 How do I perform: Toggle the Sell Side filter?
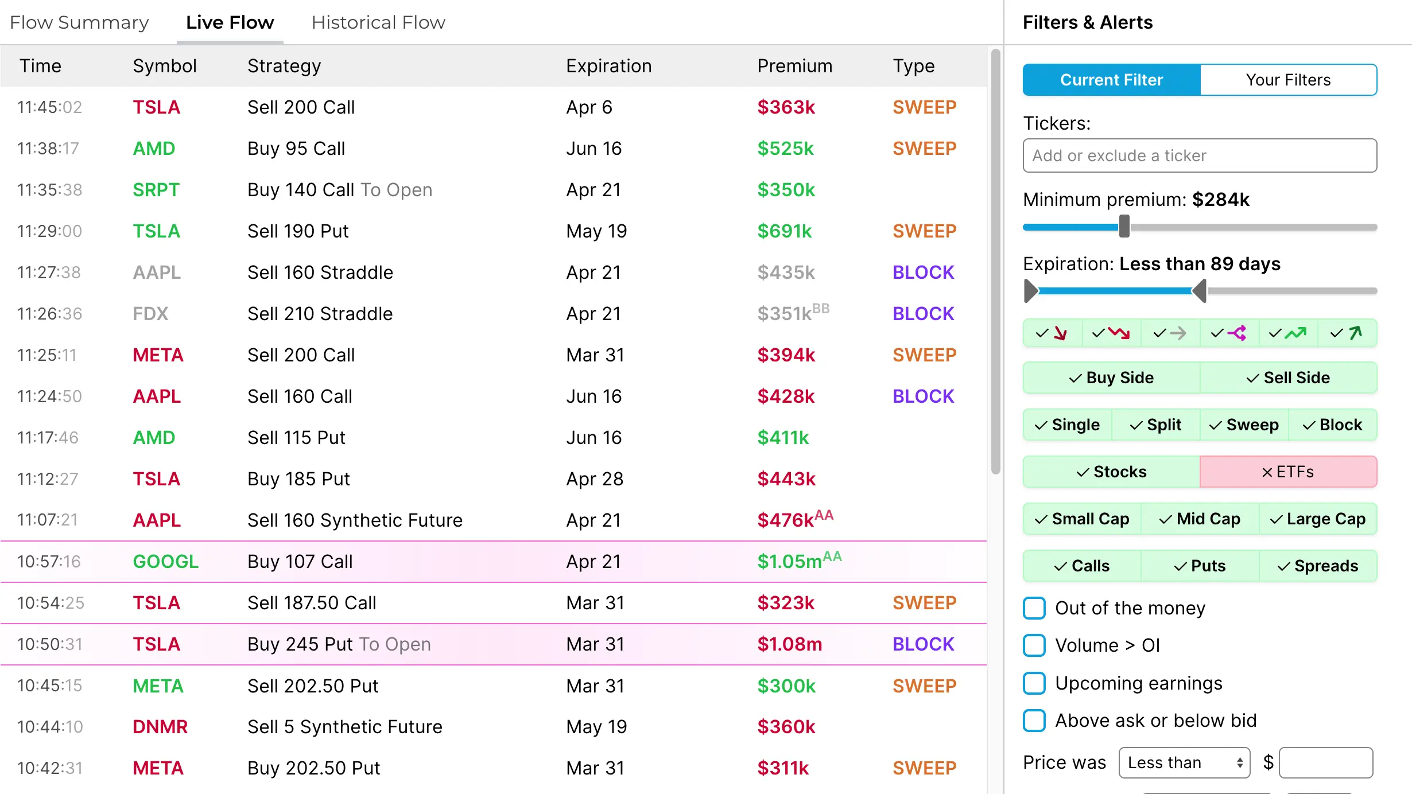coord(1288,377)
